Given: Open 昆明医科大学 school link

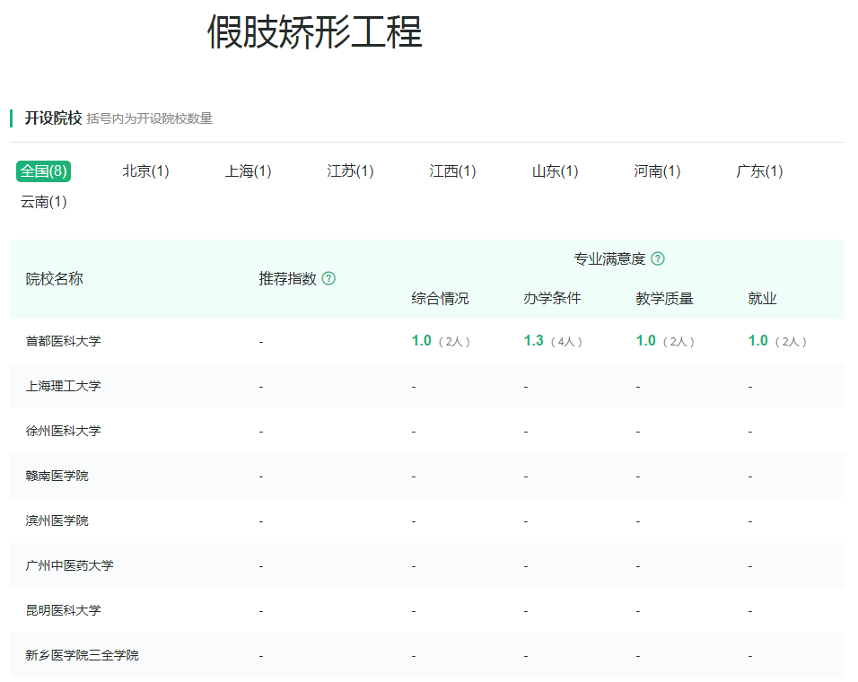Looking at the screenshot, I should pyautogui.click(x=64, y=610).
